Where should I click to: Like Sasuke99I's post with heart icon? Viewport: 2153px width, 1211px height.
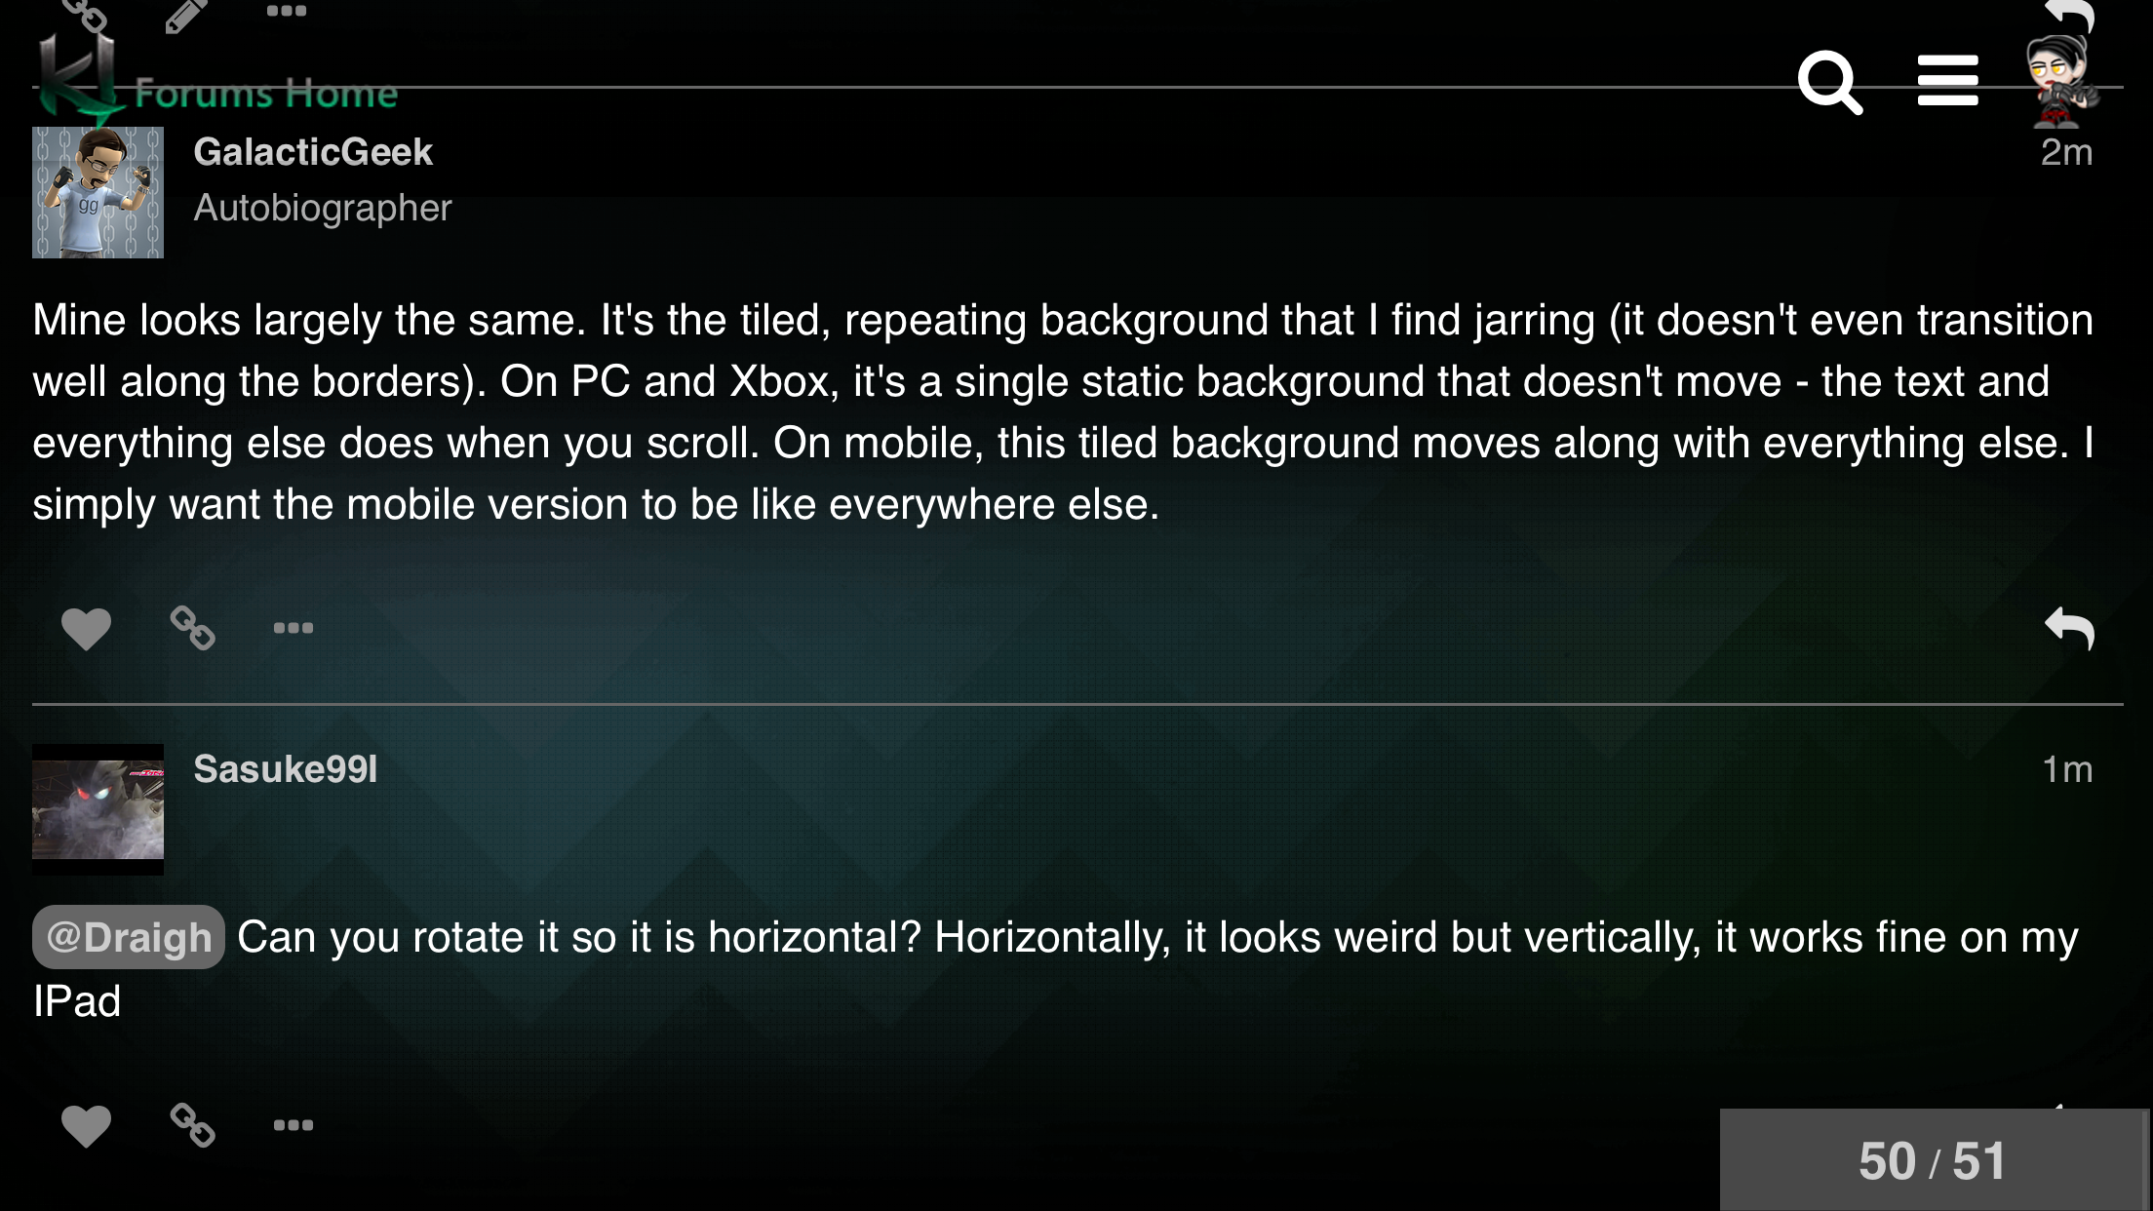point(86,1126)
